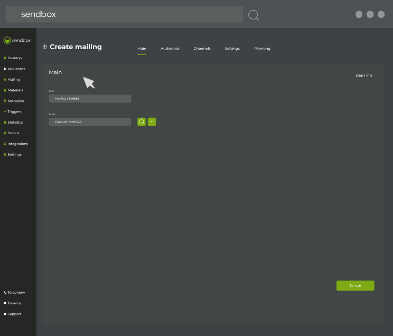393x336 pixels.
Task: Go to Integrations in the sidebar
Action: tap(17, 144)
